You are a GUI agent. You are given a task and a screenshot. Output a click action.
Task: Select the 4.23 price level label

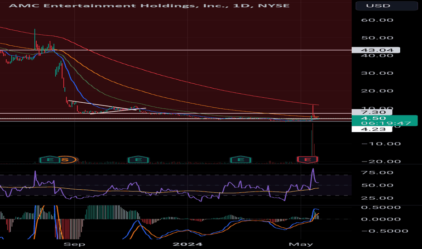372,129
